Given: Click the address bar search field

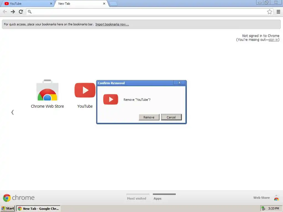Looking at the screenshot, I should 150,12.
